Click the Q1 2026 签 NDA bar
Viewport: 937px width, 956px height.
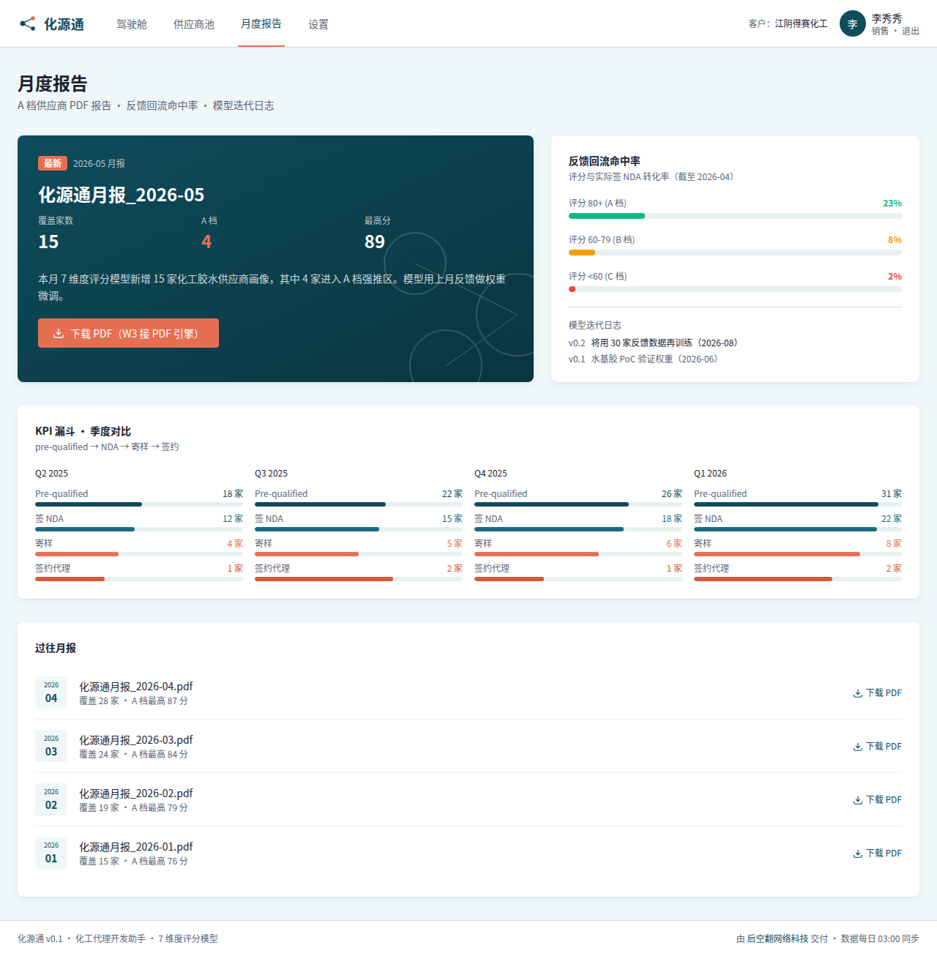798,529
